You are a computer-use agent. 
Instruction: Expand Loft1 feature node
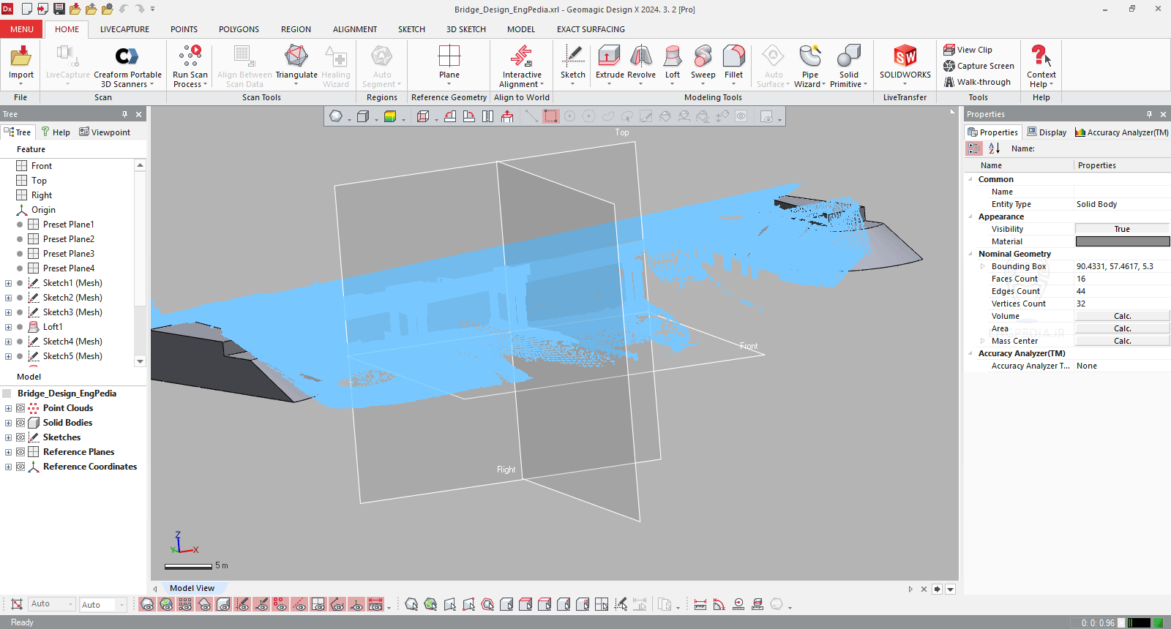(x=8, y=327)
